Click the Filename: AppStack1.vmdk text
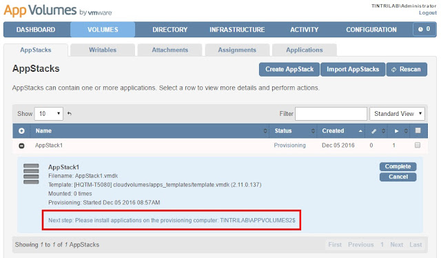 (83, 176)
